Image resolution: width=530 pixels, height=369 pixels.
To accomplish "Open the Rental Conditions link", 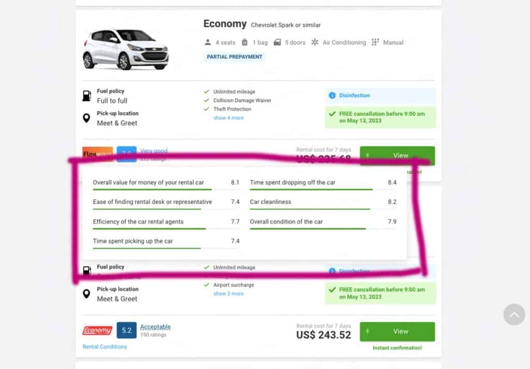I will coord(105,347).
